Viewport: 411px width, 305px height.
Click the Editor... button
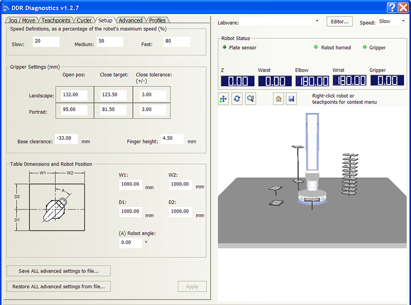pyautogui.click(x=340, y=22)
